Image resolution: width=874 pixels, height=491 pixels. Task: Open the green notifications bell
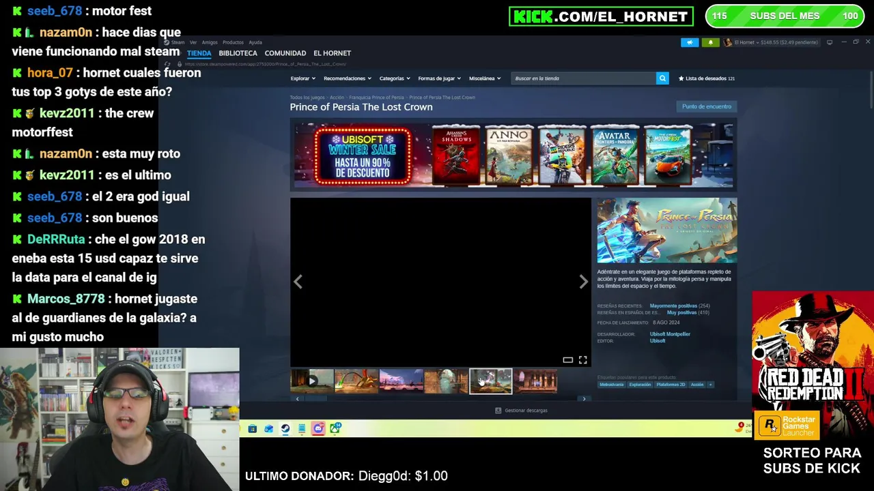[710, 42]
